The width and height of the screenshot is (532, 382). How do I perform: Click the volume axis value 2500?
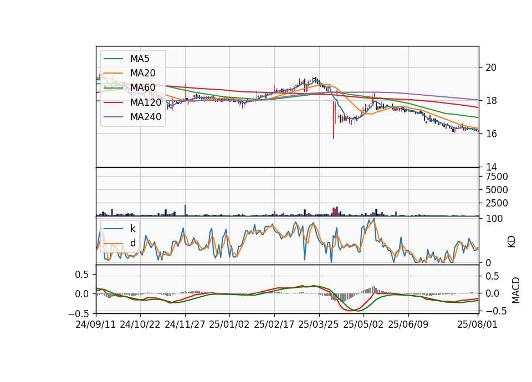(497, 203)
